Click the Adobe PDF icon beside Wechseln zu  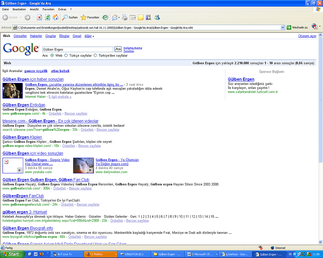click(x=314, y=26)
